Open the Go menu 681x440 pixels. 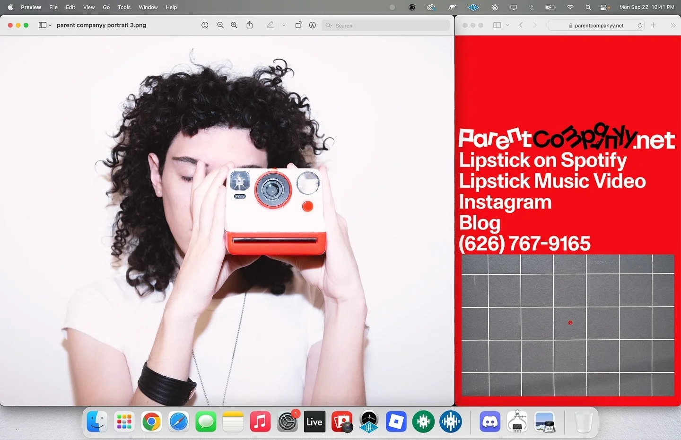click(x=106, y=7)
